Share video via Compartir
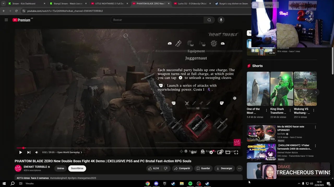Screen dimensions: 334x187 [182, 168]
